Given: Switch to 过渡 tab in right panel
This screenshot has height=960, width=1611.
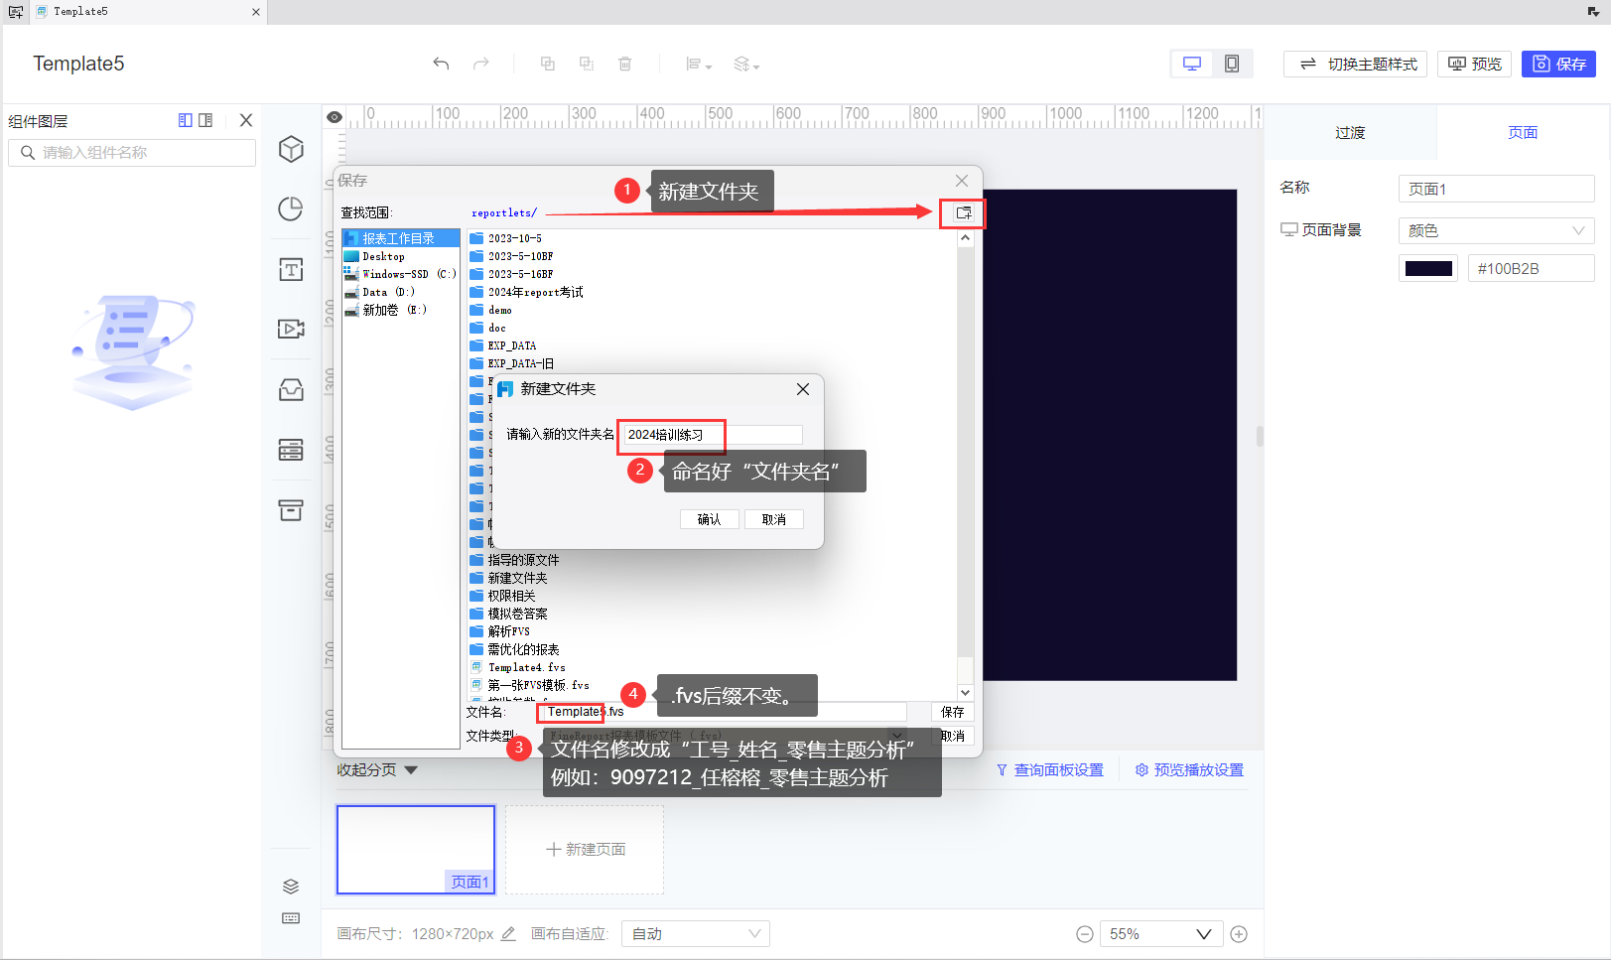Looking at the screenshot, I should pyautogui.click(x=1350, y=132).
